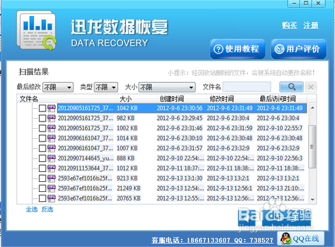Viewport: 335px width, 247px height.
Task: Open the 用户评价 reviews button
Action: click(299, 49)
